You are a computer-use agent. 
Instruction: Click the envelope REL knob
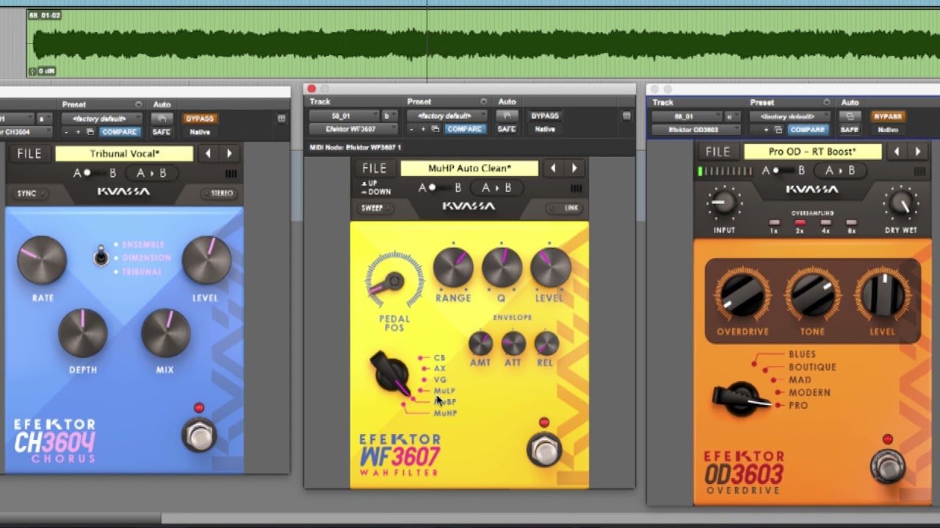point(546,343)
